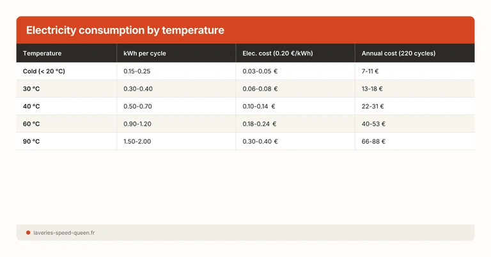Image resolution: width=491 pixels, height=257 pixels.
Task: Select the 90 °C row label
Action: pyautogui.click(x=31, y=142)
